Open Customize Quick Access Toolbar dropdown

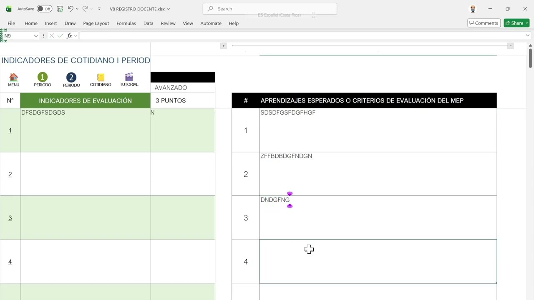tap(99, 9)
